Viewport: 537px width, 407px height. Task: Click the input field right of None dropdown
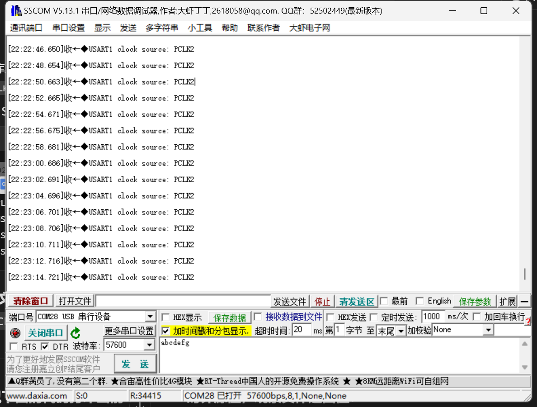pyautogui.click(x=512, y=330)
